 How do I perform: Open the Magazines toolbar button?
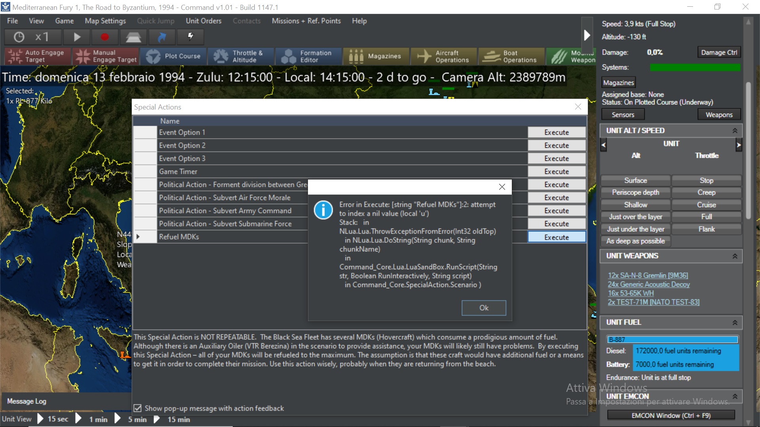pyautogui.click(x=376, y=56)
